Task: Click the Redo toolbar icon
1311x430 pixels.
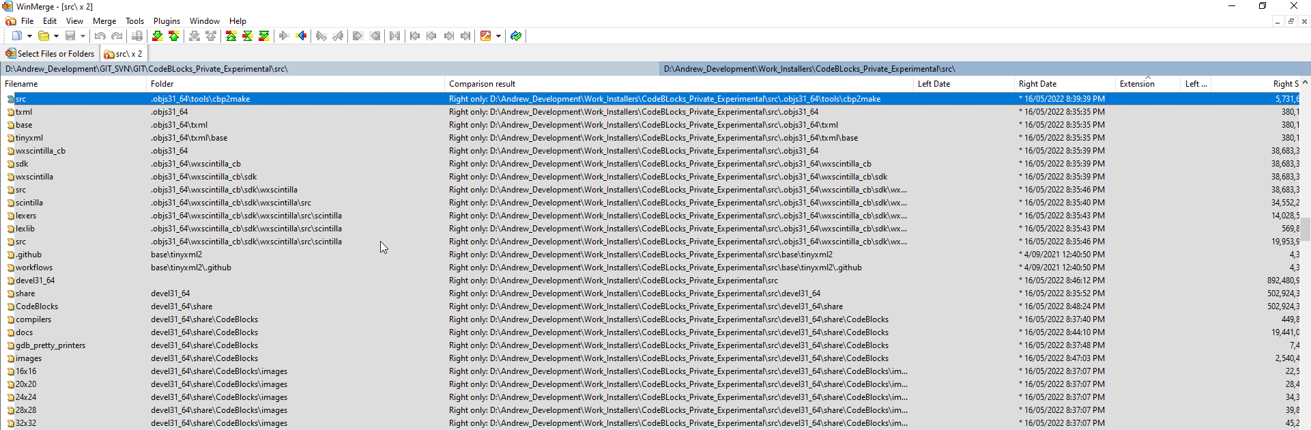Action: (117, 36)
